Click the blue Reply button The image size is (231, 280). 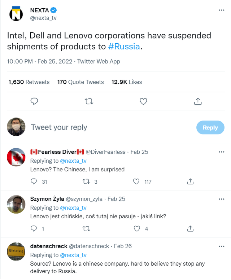pos(210,127)
